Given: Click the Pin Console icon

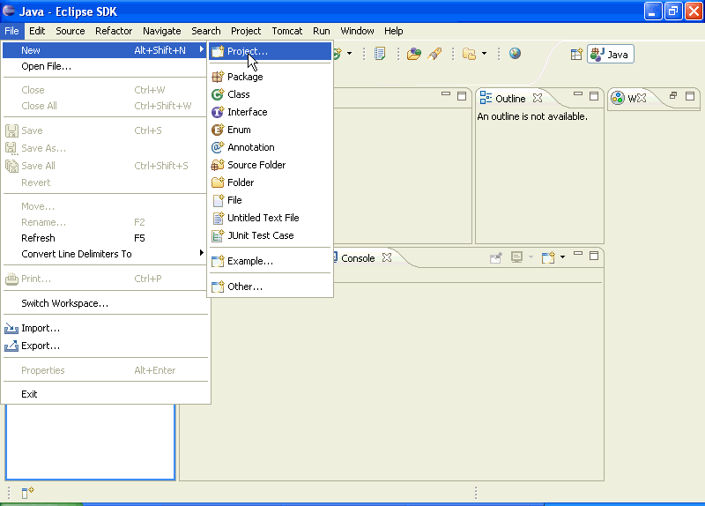Looking at the screenshot, I should point(496,257).
